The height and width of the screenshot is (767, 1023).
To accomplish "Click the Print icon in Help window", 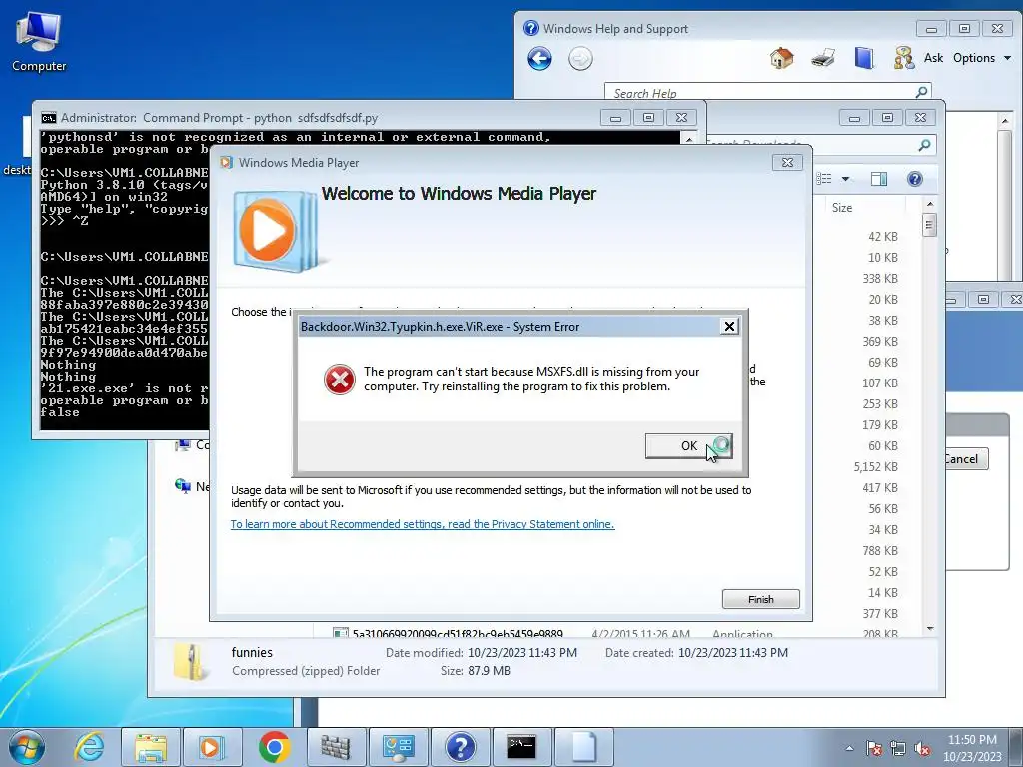I will click(x=823, y=58).
